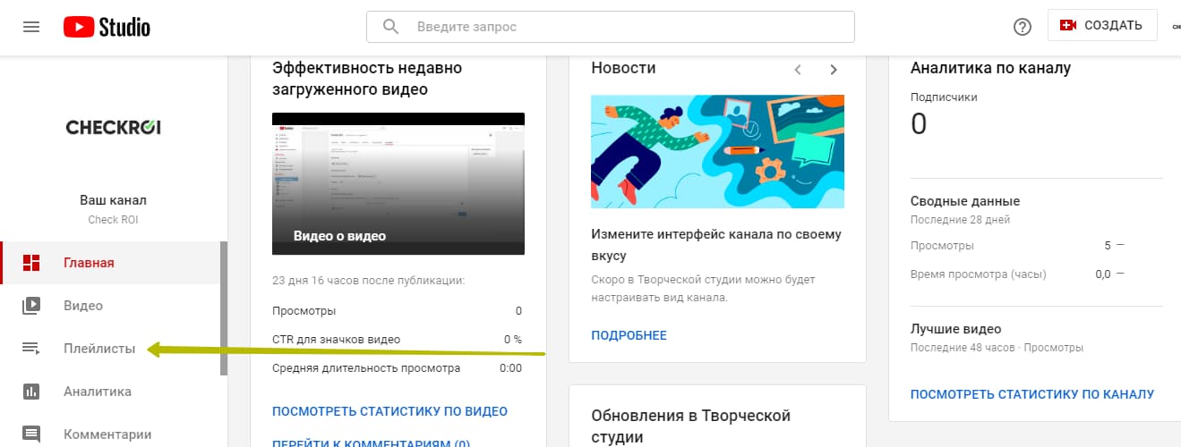Open the Плейлисты sidebar item
The width and height of the screenshot is (1181, 447).
pyautogui.click(x=111, y=349)
